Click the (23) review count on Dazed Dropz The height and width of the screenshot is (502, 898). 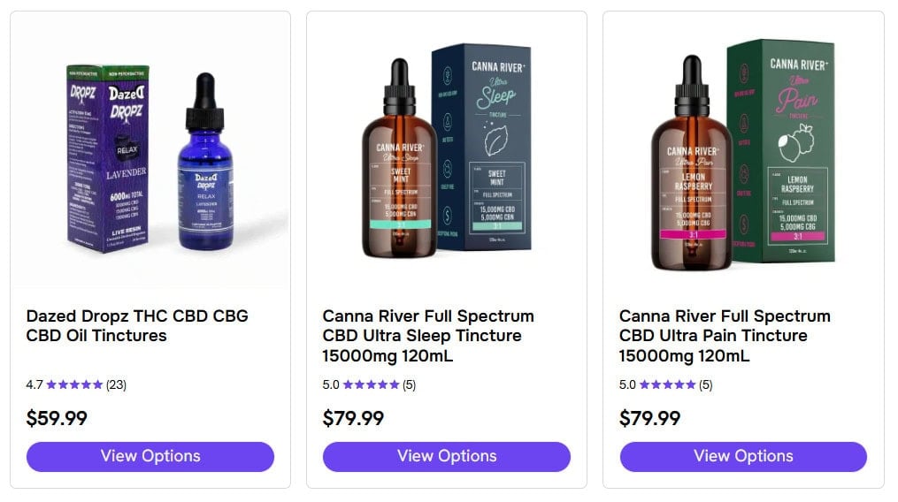coord(116,384)
